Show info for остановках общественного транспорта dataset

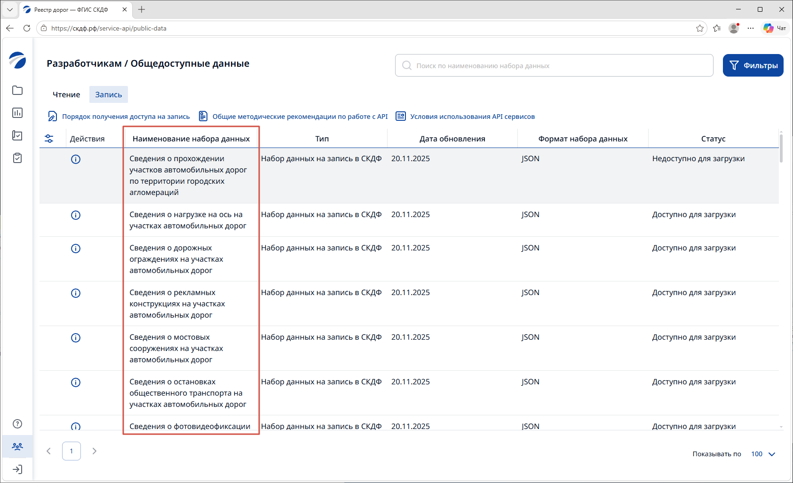coord(76,382)
